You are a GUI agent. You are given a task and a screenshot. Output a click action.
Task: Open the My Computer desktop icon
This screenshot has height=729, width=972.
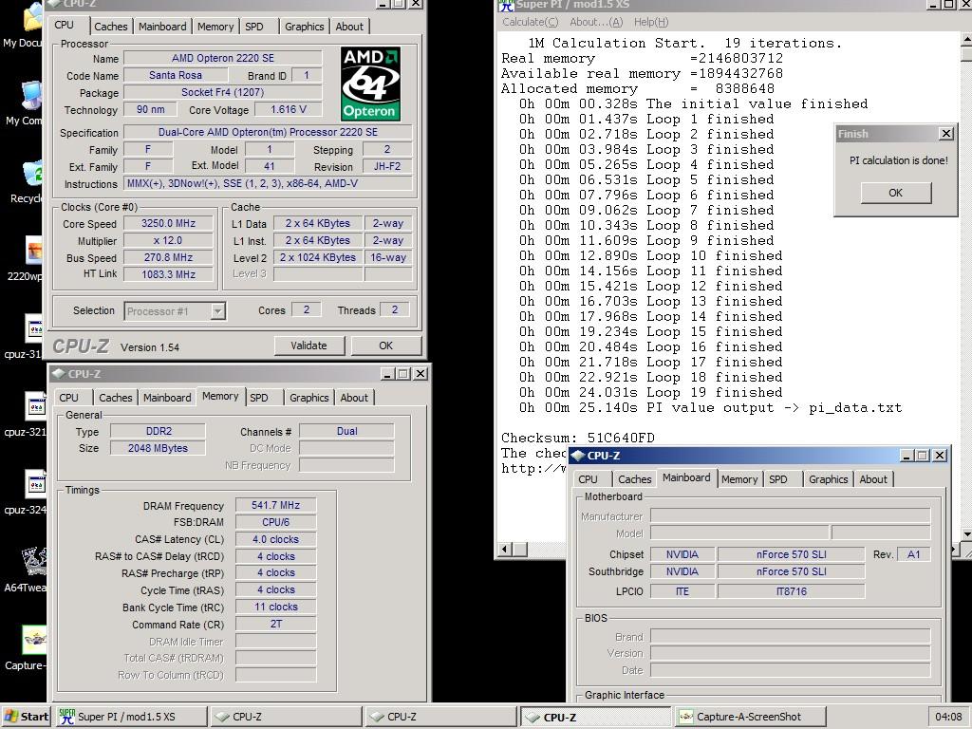tap(32, 96)
